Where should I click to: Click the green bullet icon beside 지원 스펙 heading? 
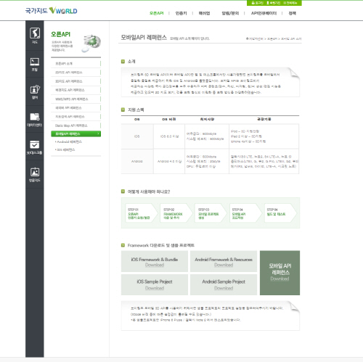[x=123, y=110]
